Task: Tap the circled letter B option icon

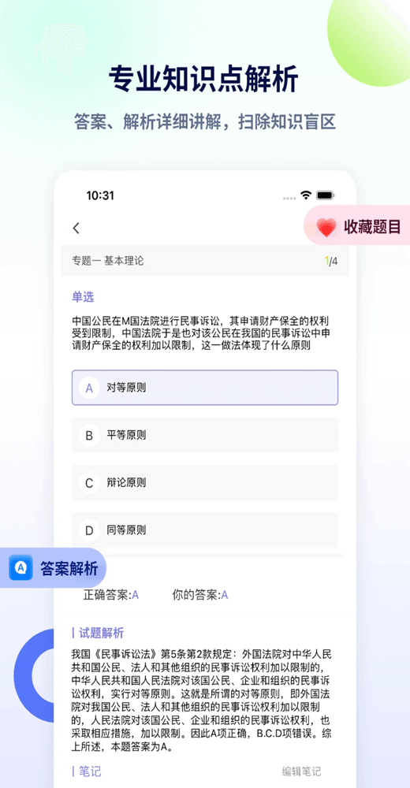Action: click(x=89, y=435)
